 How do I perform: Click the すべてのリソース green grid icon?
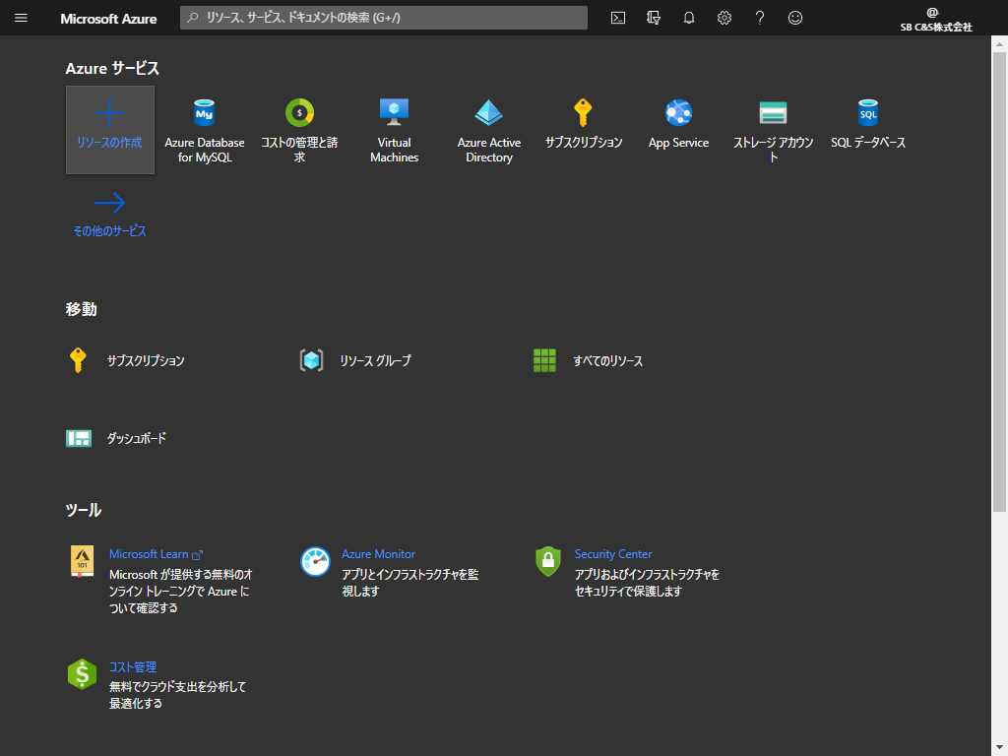pyautogui.click(x=544, y=360)
